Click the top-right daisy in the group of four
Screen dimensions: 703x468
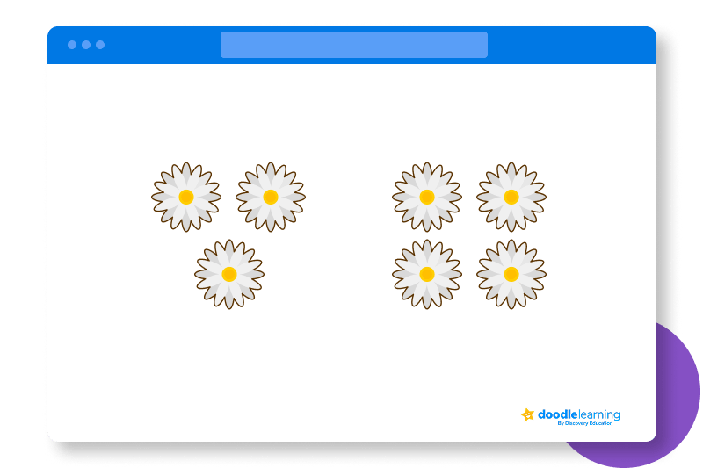(511, 197)
